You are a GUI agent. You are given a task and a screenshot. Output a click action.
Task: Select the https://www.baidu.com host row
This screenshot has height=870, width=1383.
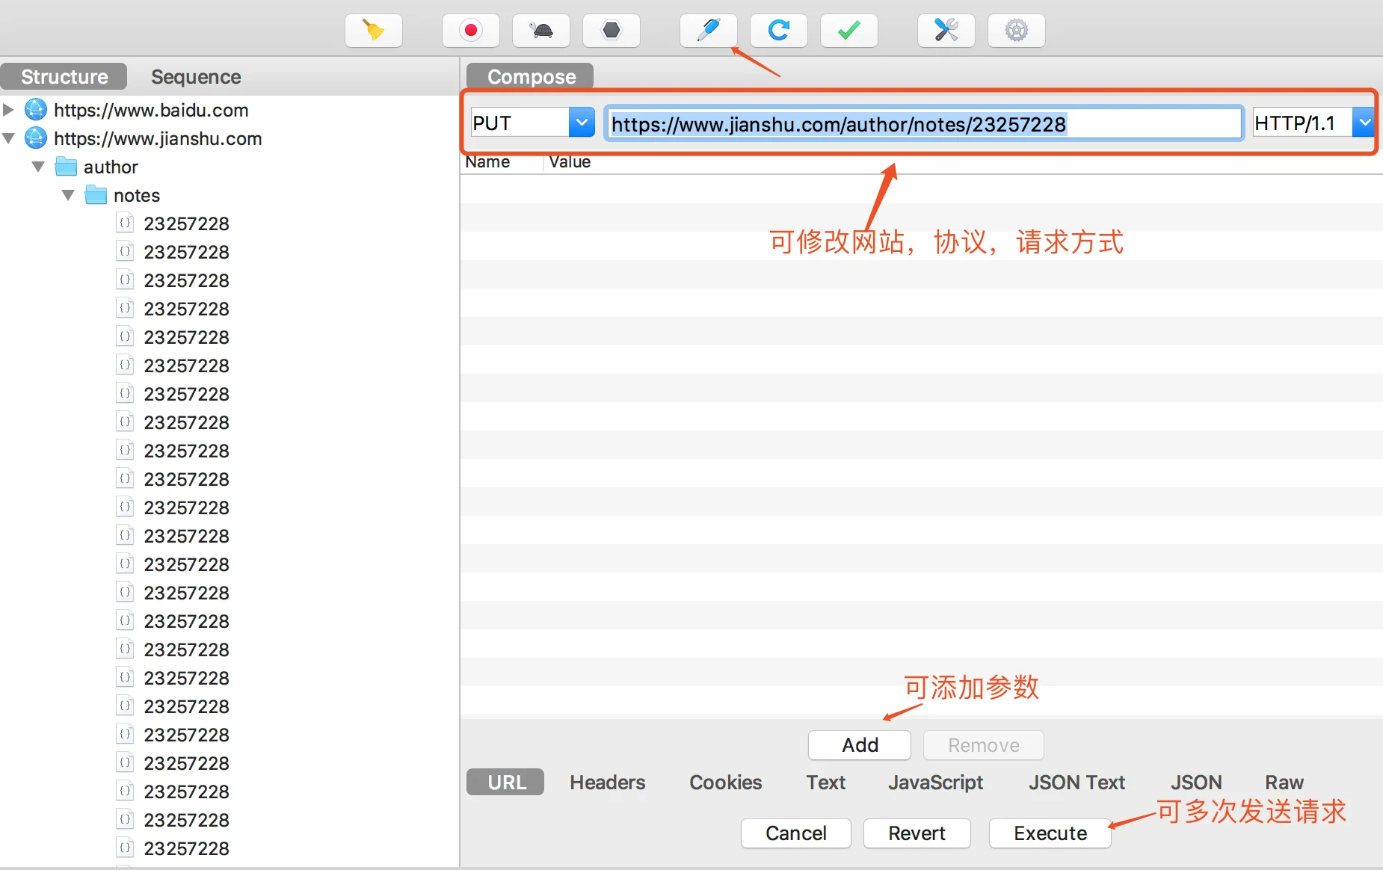[x=151, y=110]
